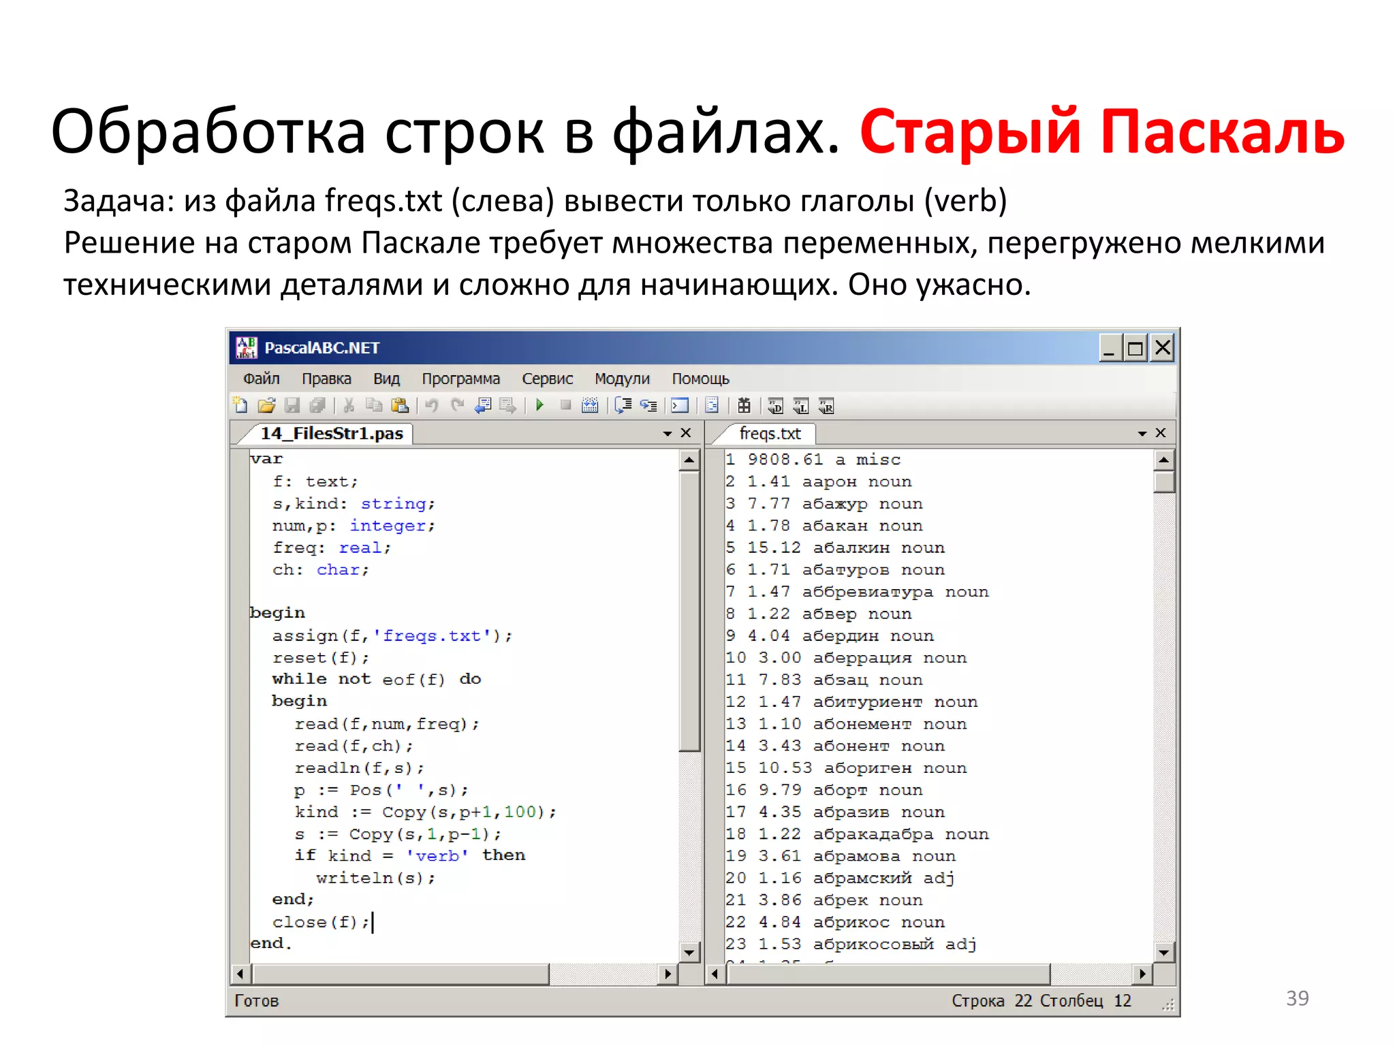Screen dimensions: 1395x1046
Task: Close the PascalABC.NET window
Action: coord(1162,348)
